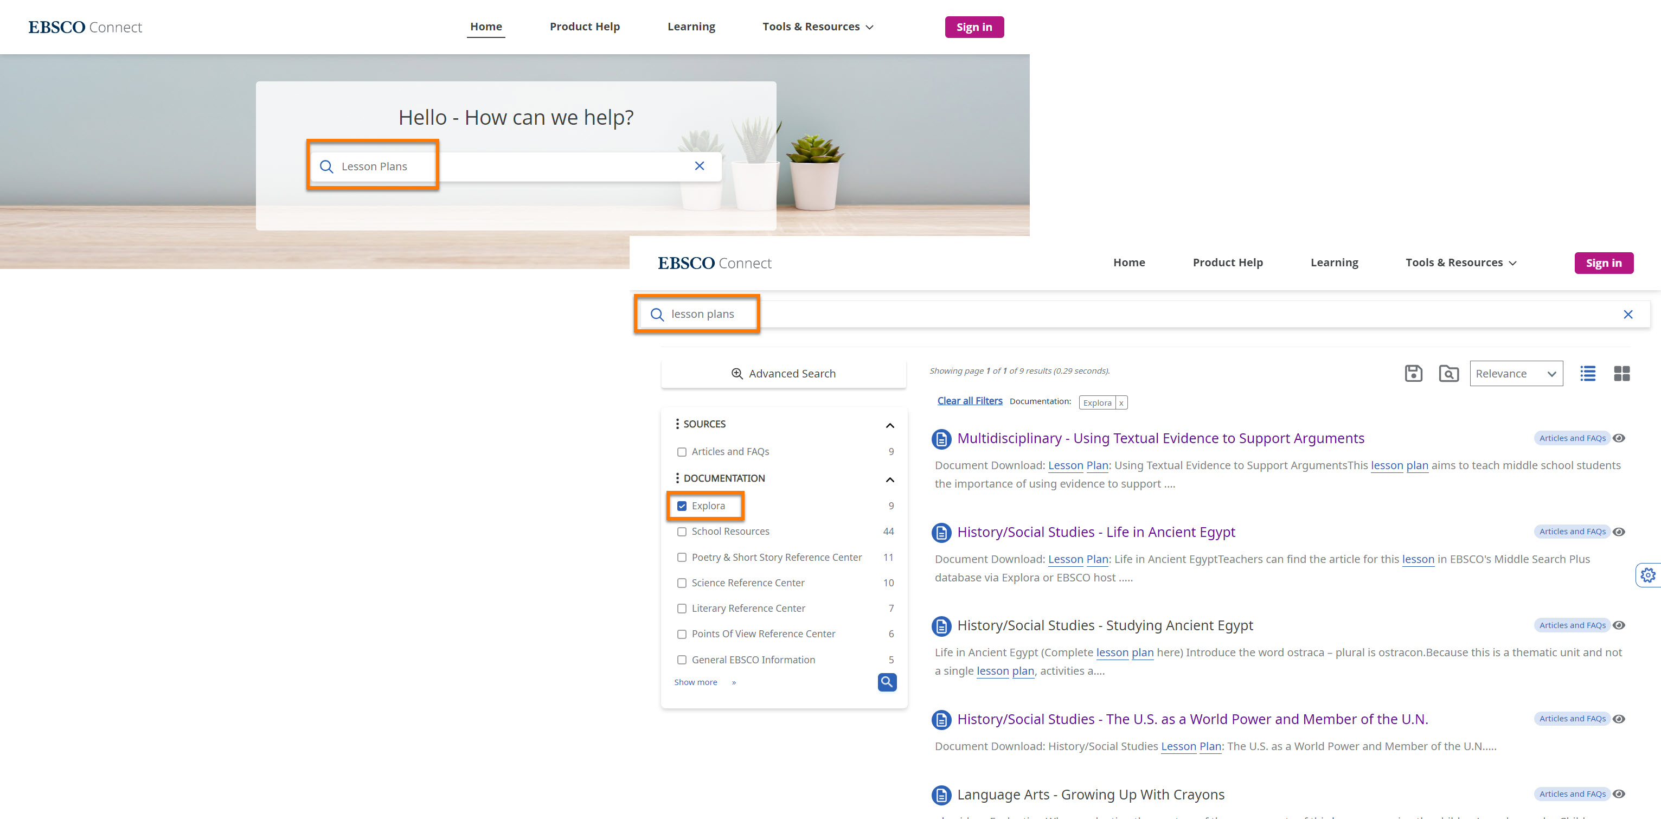Click the save search floppy disk icon
Viewport: 1661px width, 819px height.
pyautogui.click(x=1413, y=373)
